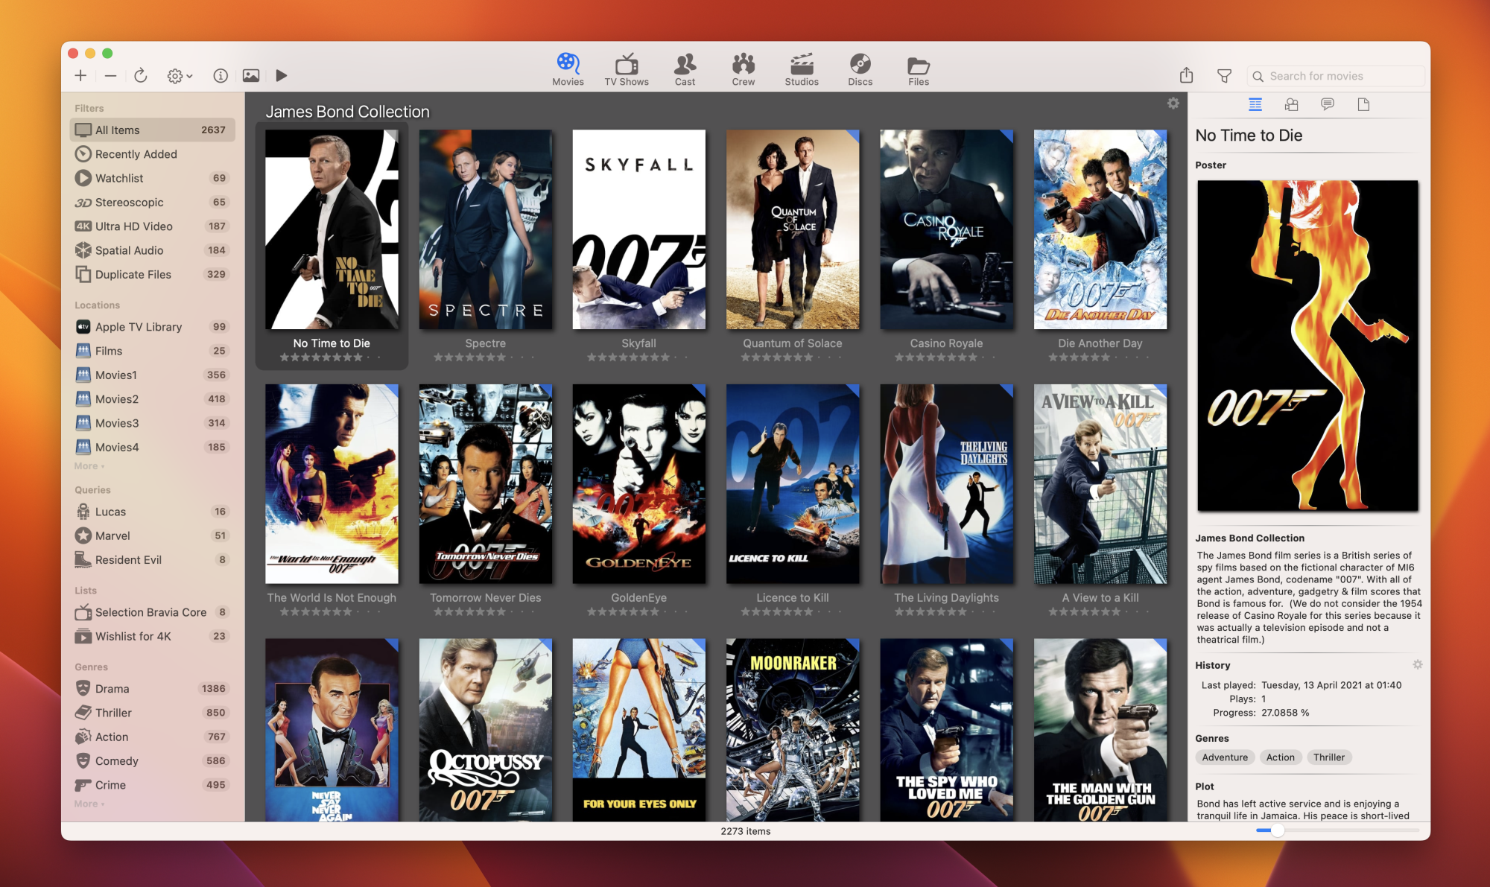Select the Moonraker poster
Viewport: 1490px width, 887px height.
793,730
